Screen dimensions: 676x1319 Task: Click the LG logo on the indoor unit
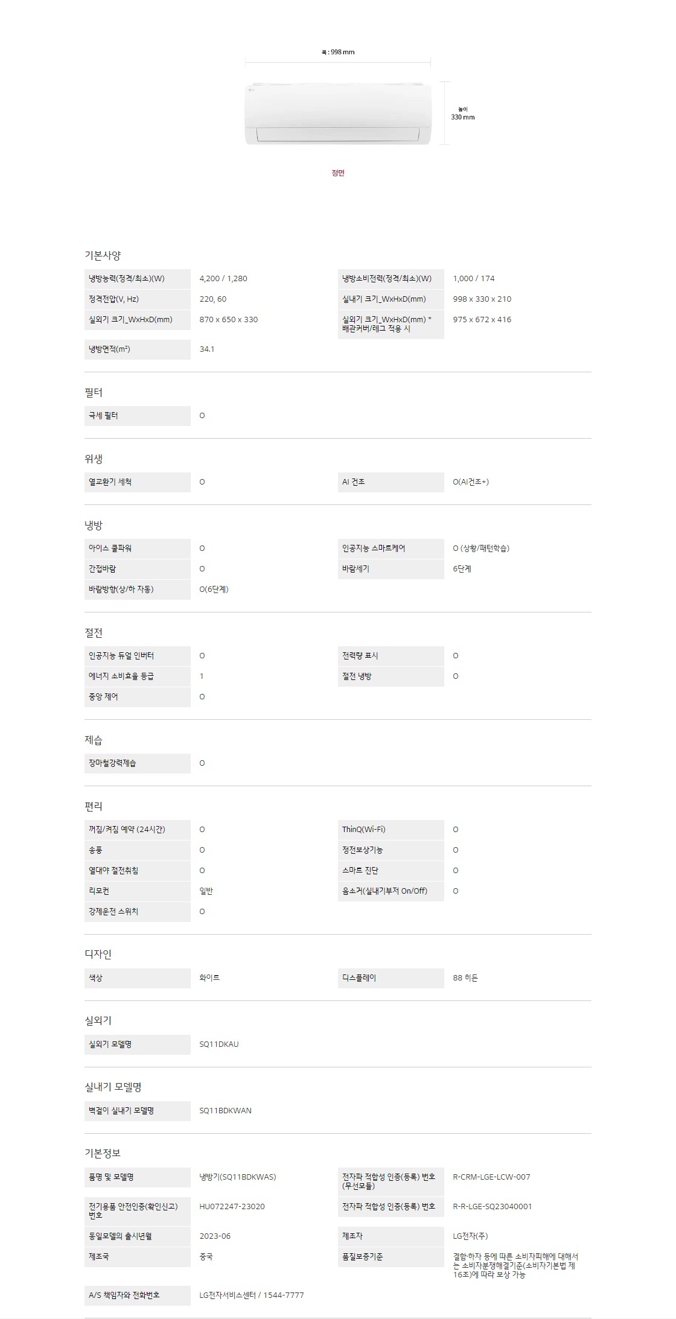coord(252,91)
